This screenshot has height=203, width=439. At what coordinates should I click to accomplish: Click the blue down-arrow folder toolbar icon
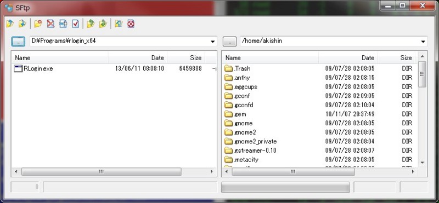[22, 24]
